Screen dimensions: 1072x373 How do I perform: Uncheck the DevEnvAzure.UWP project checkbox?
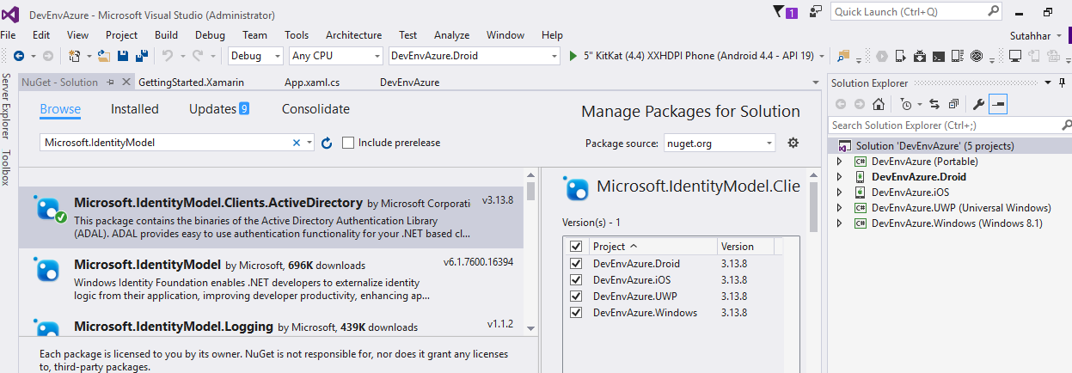pyautogui.click(x=576, y=296)
